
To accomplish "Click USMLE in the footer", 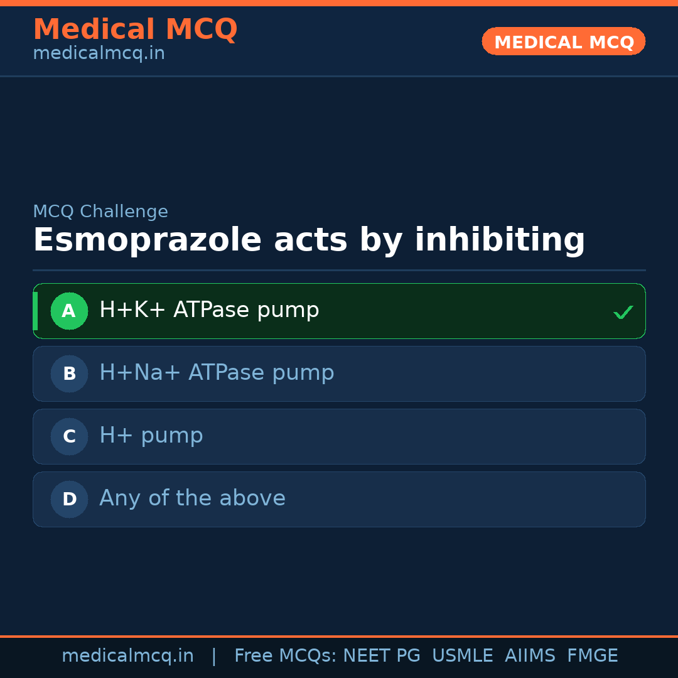I will pos(463,656).
